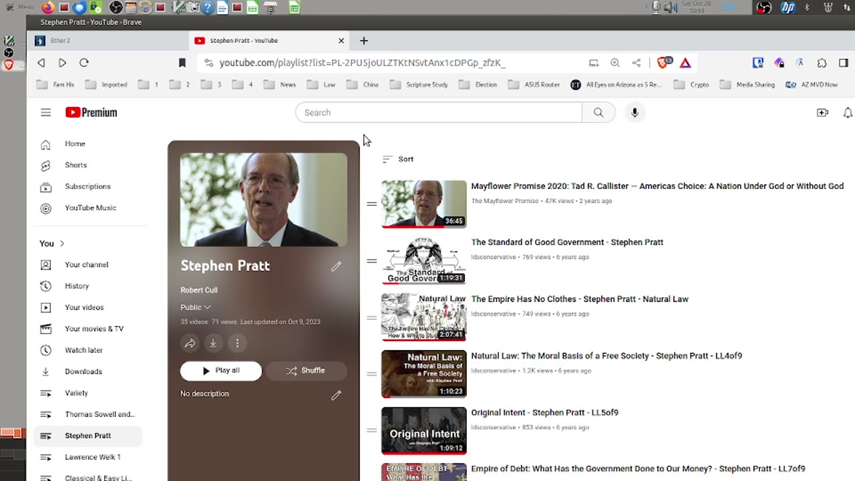Share the playlist with arrow icon
This screenshot has height=481, width=855.
190,343
